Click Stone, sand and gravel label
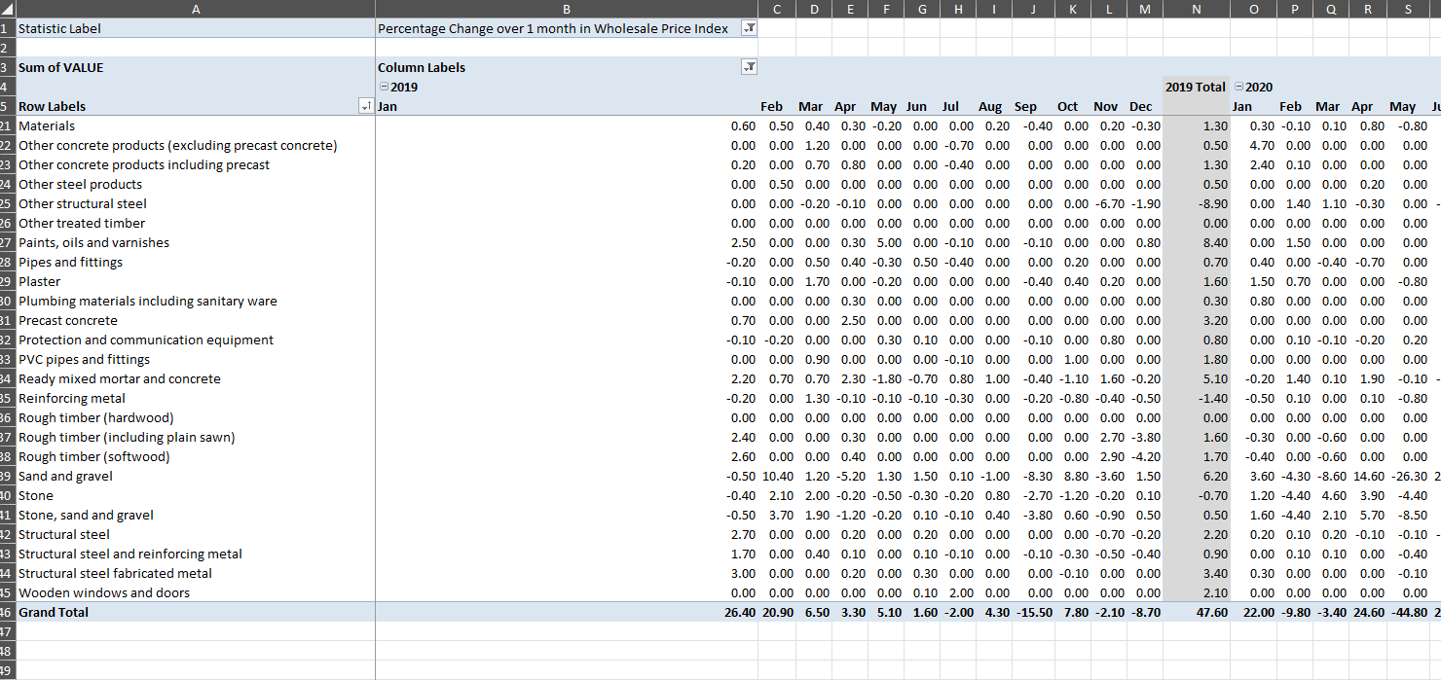Screen dimensions: 1441x680 point(86,515)
